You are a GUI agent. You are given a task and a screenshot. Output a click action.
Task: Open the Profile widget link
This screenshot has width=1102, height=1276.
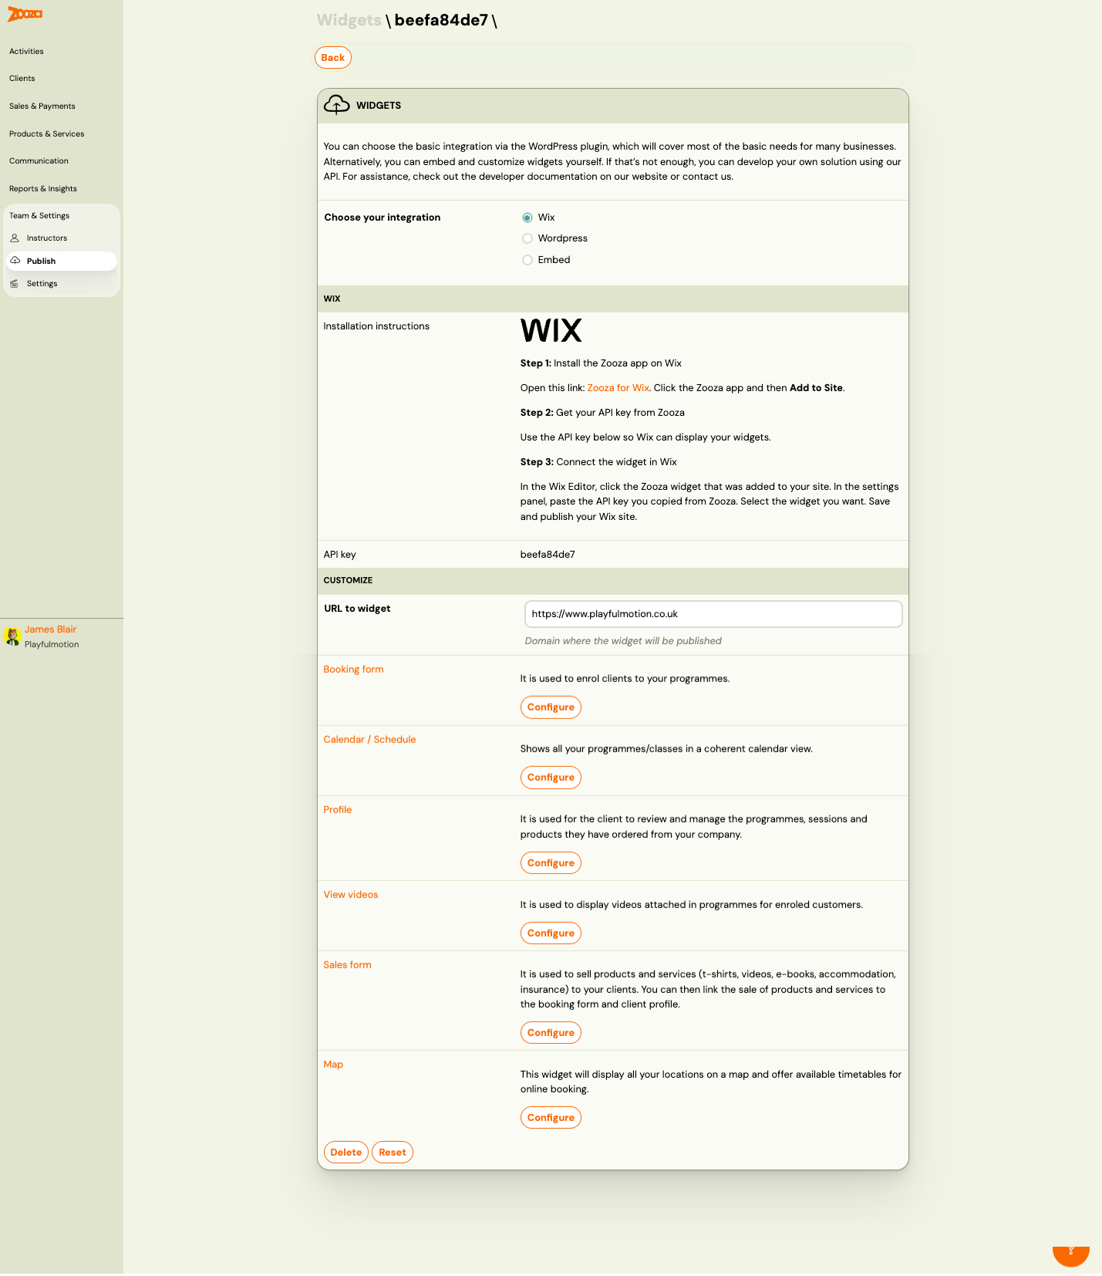pyautogui.click(x=338, y=810)
